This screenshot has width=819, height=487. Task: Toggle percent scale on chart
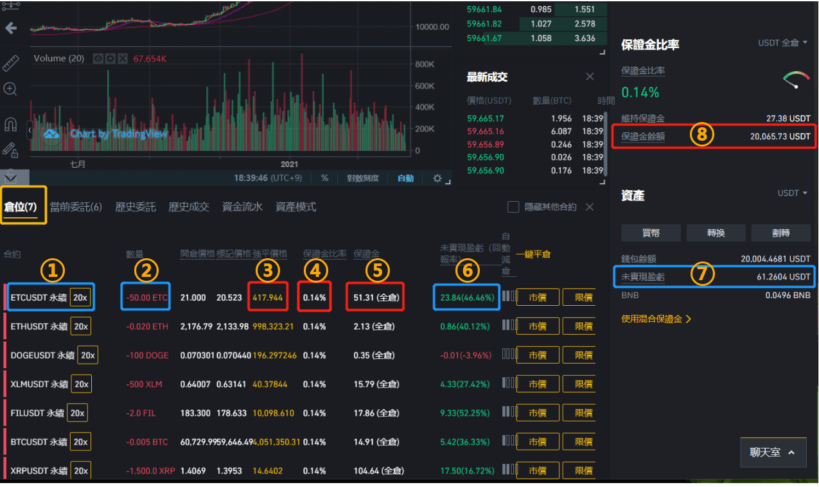pos(324,179)
